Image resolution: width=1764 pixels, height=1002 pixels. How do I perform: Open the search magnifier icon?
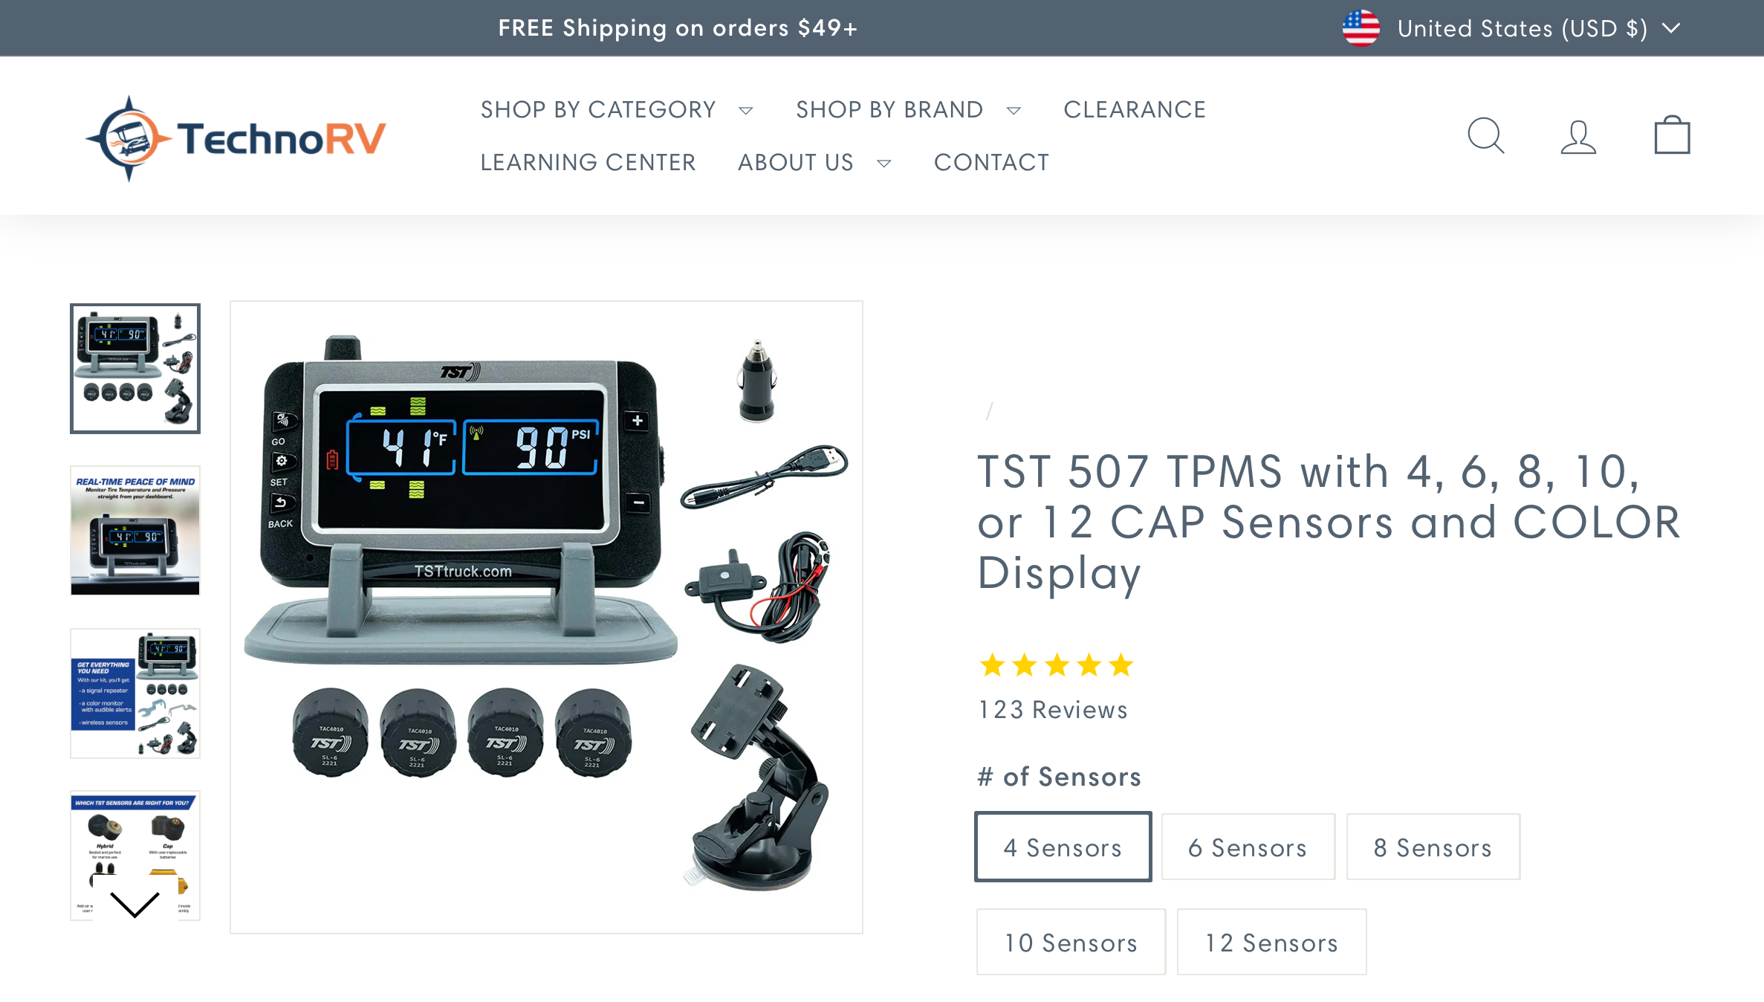1486,135
